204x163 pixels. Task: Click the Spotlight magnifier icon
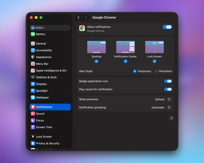tap(33, 91)
